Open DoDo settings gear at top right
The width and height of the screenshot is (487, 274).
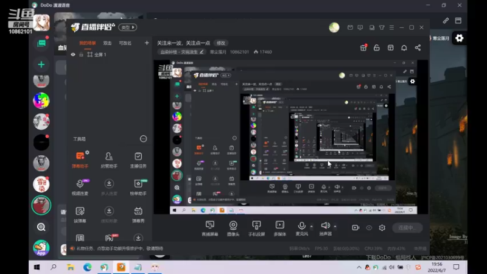(460, 38)
